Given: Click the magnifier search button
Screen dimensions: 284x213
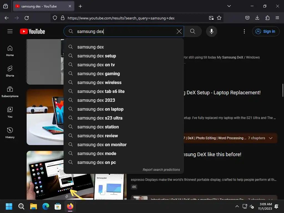Looking at the screenshot, I should click(x=193, y=31).
